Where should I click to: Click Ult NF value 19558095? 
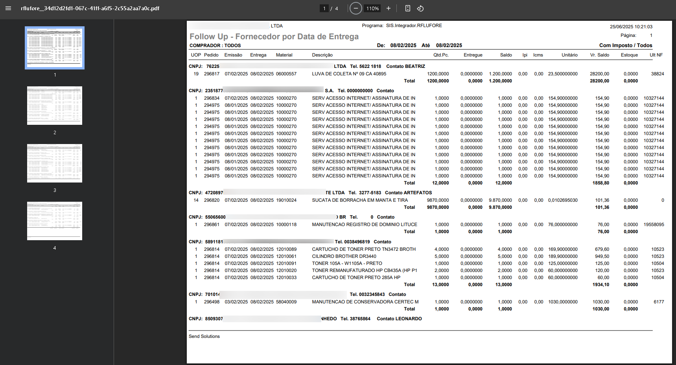coord(654,224)
